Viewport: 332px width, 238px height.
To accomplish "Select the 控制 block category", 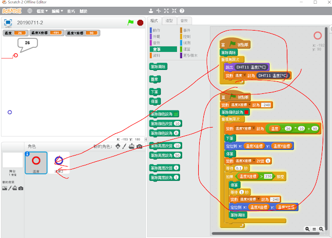I will 187,36.
